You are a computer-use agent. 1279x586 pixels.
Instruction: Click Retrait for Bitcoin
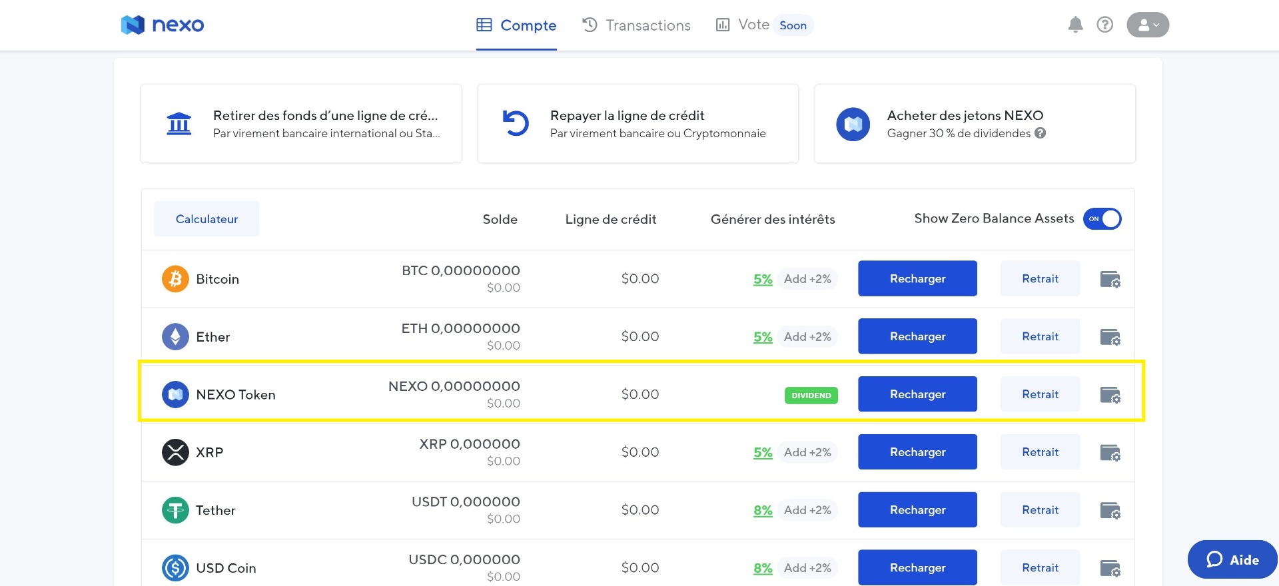(1040, 278)
